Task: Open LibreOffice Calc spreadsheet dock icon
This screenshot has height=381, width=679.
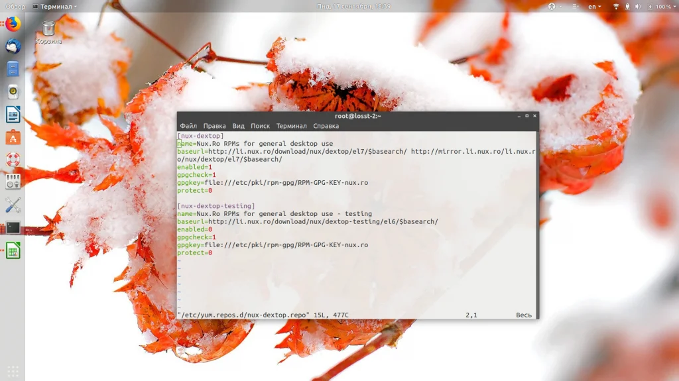Action: [13, 250]
